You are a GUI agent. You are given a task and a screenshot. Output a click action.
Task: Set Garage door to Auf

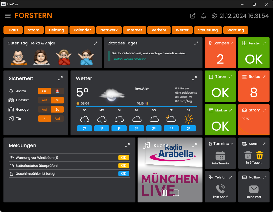pos(44,110)
